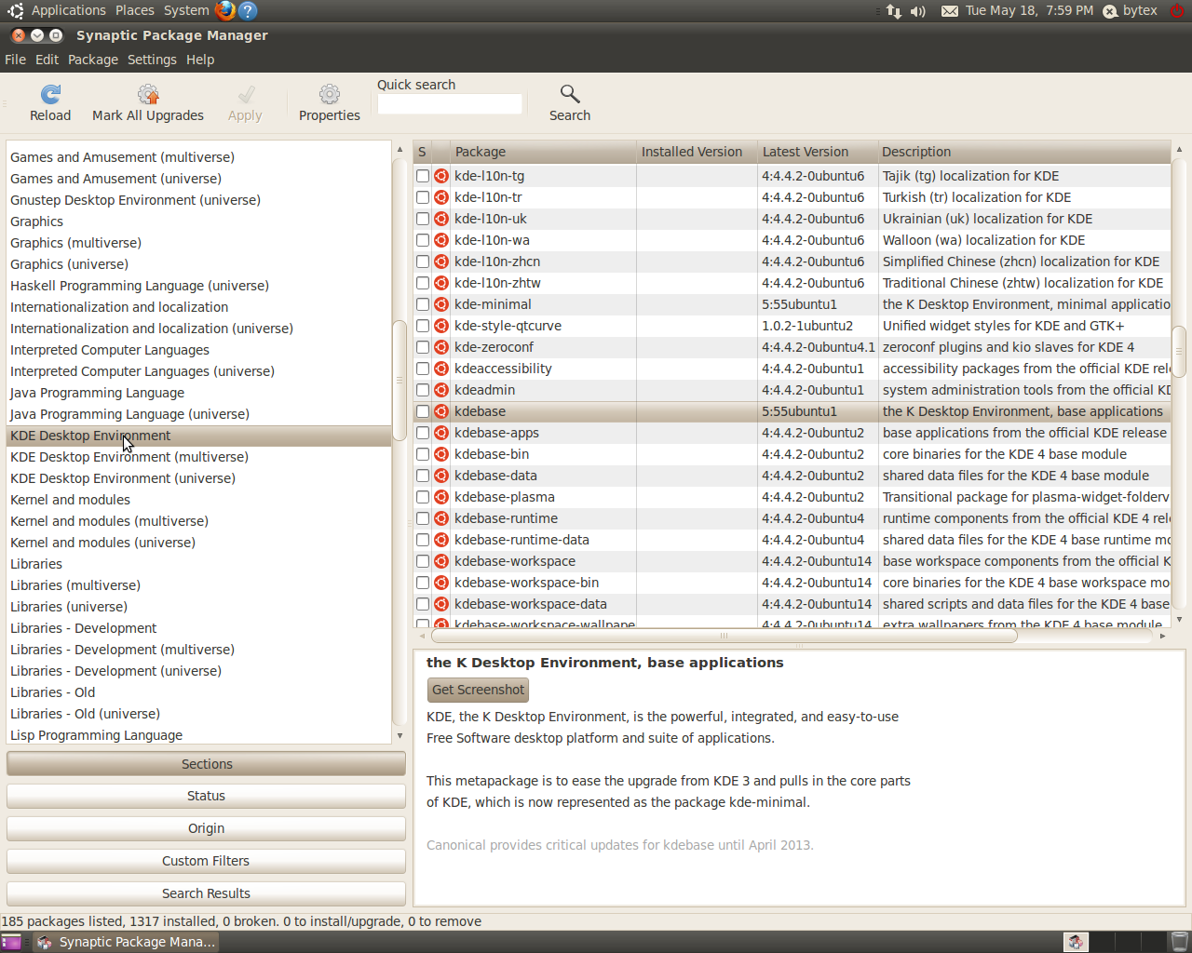Open the Settings menu
Viewport: 1192px width, 953px height.
tap(152, 60)
